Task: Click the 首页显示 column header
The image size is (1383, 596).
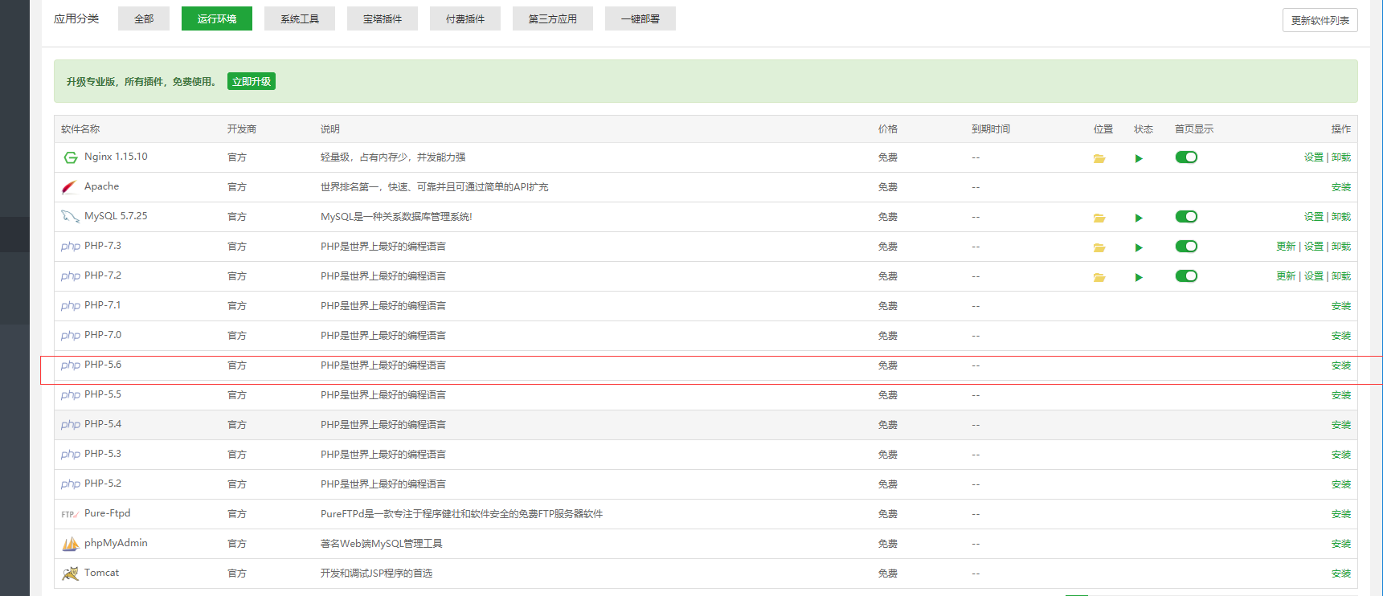Action: pyautogui.click(x=1194, y=129)
